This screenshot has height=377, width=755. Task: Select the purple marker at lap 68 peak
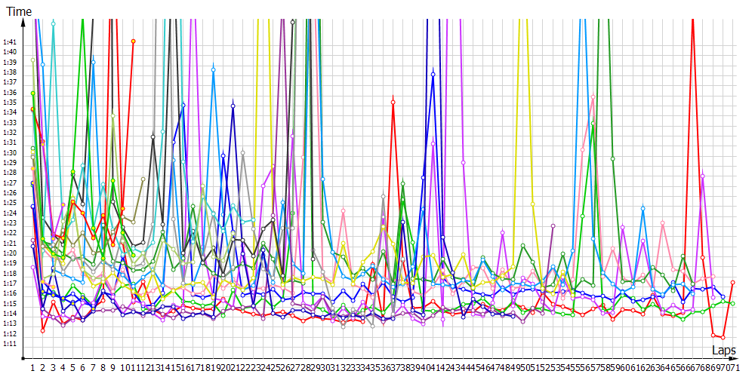[x=702, y=176]
